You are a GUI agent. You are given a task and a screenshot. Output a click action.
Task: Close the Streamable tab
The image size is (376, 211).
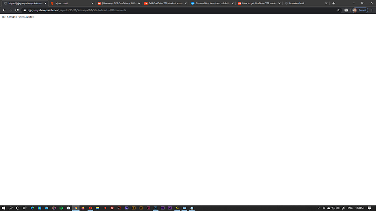[233, 3]
